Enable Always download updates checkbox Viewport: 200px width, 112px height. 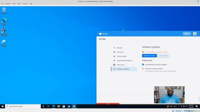click(x=143, y=69)
